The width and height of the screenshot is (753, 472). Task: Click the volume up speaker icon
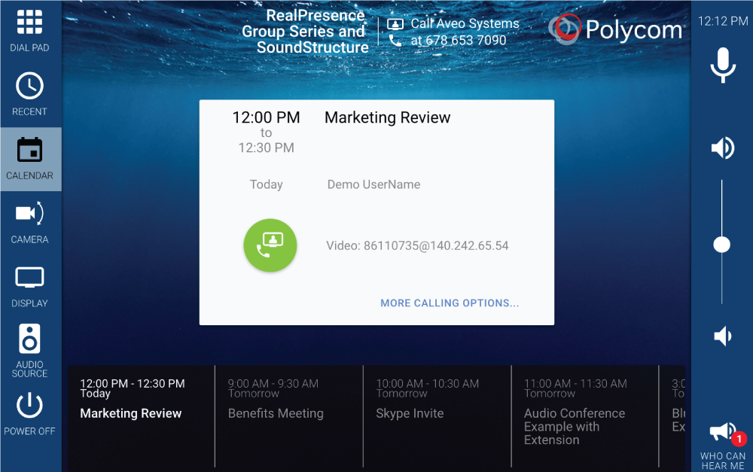722,148
